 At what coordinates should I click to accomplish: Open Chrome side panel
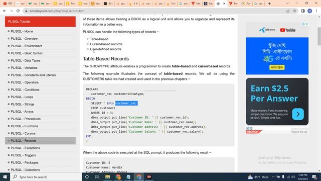click(x=303, y=11)
